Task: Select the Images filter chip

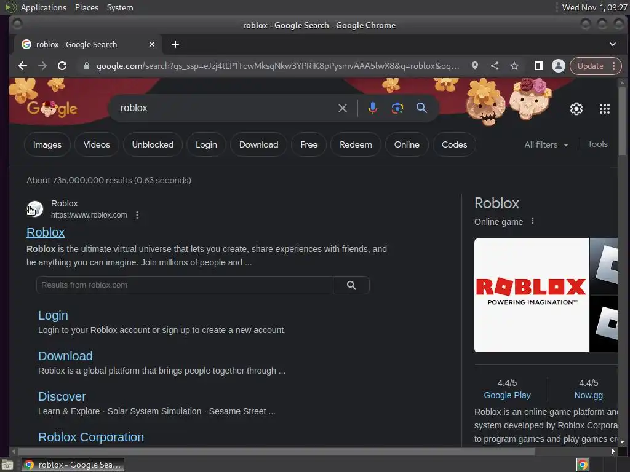Action: coord(47,144)
